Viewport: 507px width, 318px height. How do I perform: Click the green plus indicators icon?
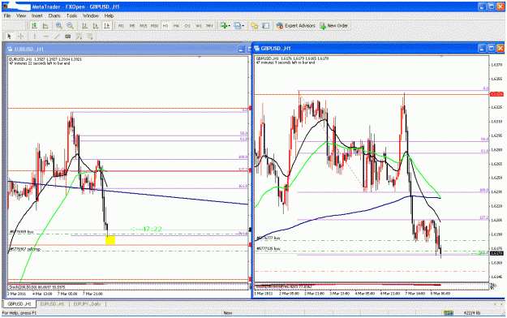pos(223,26)
